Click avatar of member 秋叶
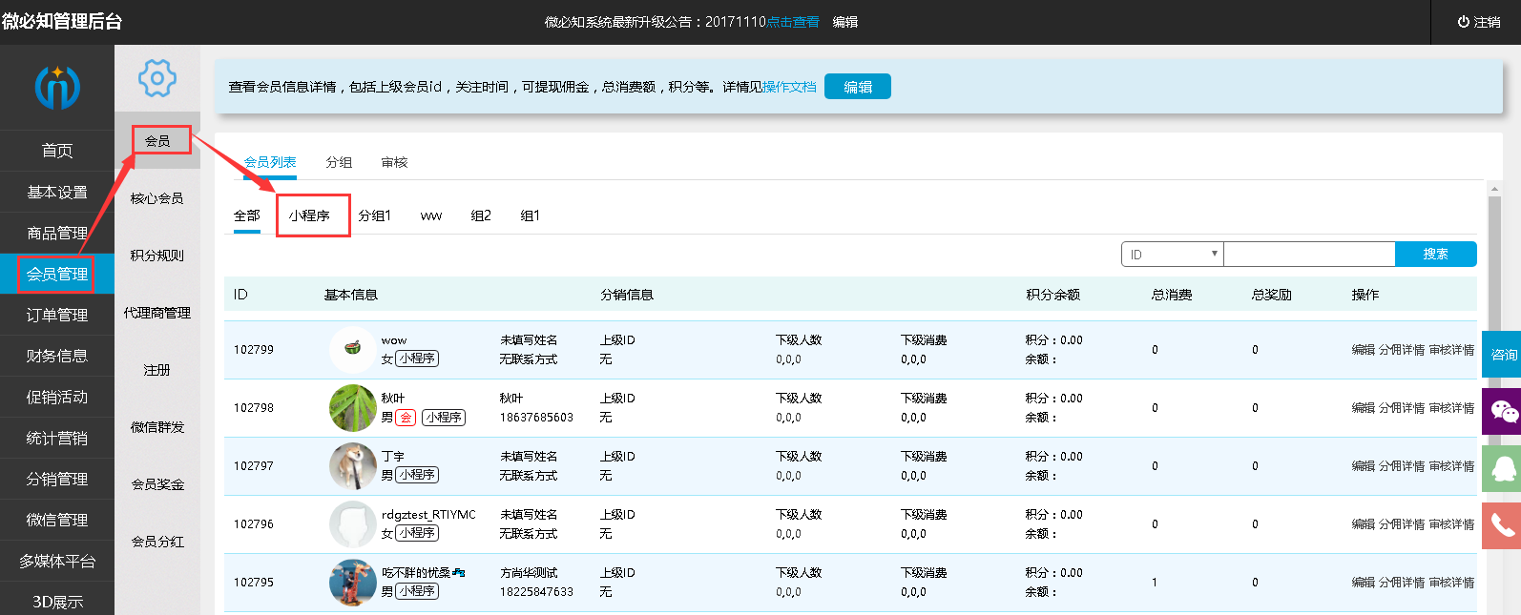Screen dimensions: 1521x615 click(x=352, y=408)
